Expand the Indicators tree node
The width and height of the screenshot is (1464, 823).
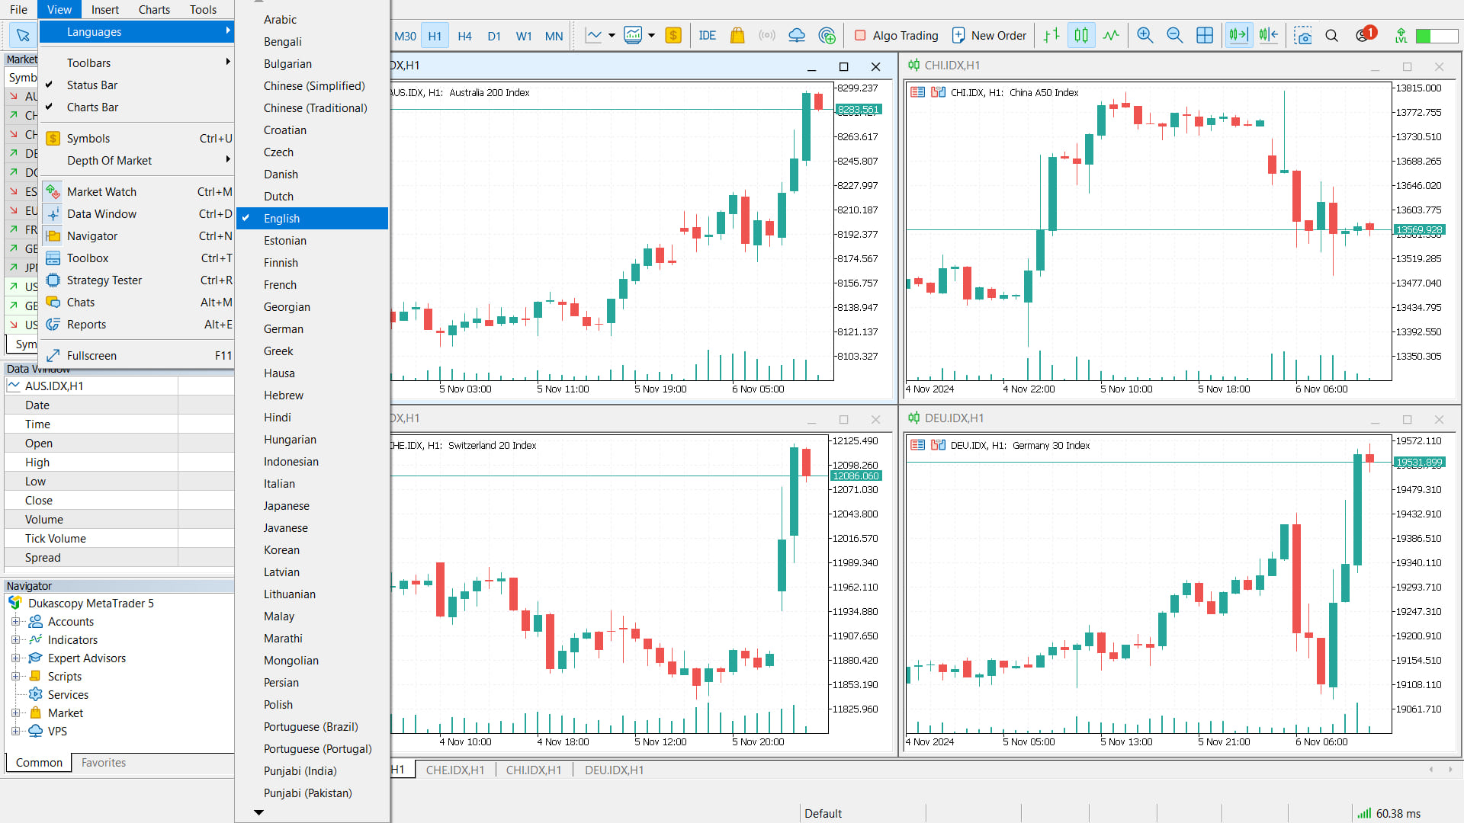(x=15, y=639)
